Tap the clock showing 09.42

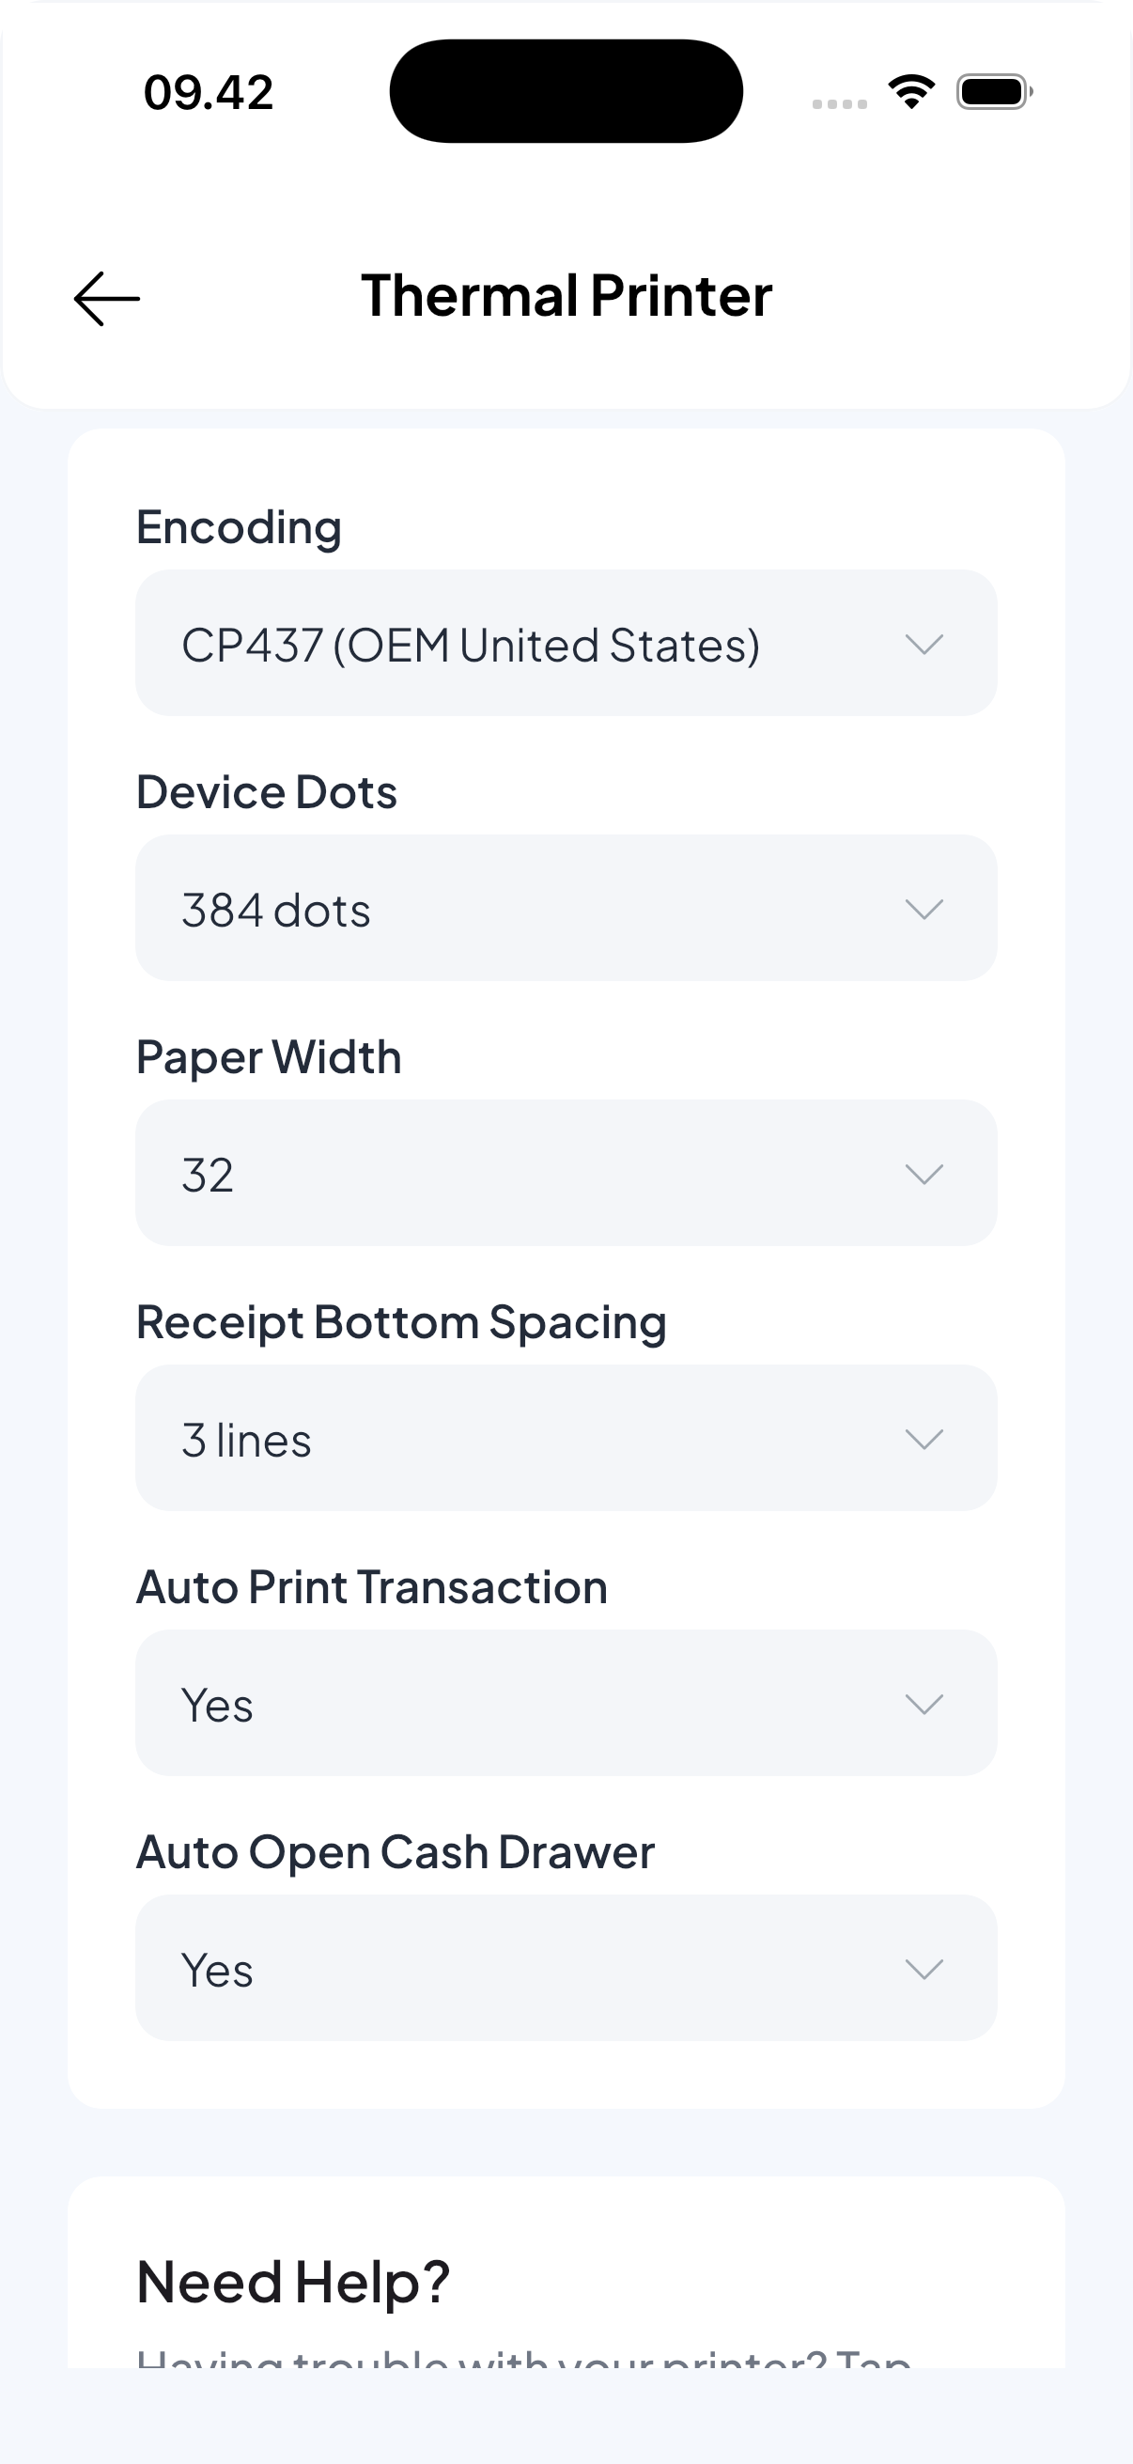(210, 91)
